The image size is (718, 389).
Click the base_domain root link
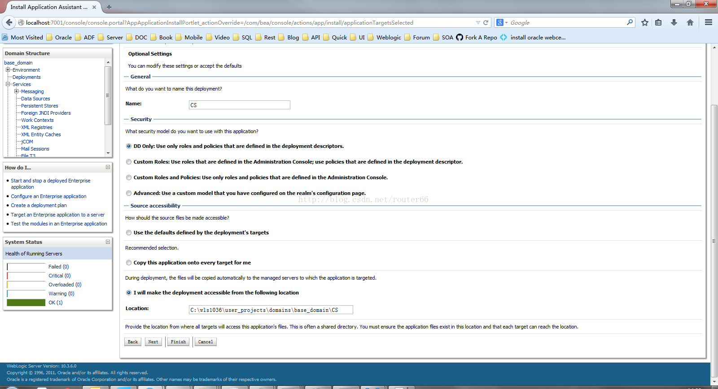point(18,63)
